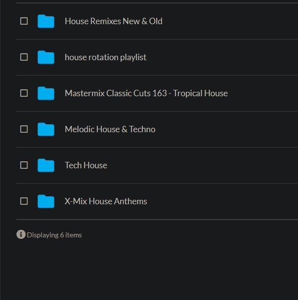Image resolution: width=298 pixels, height=300 pixels.
Task: Click the X-Mix House Anthems folder icon
Action: click(46, 201)
